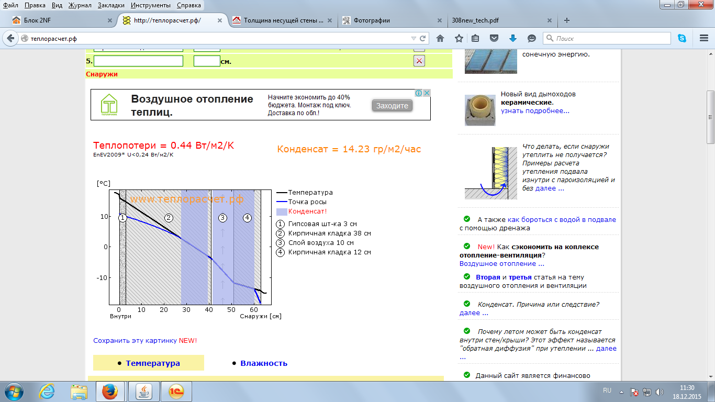Click the basement insulation diagram thumbnail

491,173
